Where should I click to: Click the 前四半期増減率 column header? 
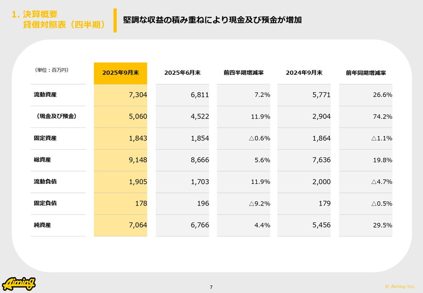[x=243, y=73]
